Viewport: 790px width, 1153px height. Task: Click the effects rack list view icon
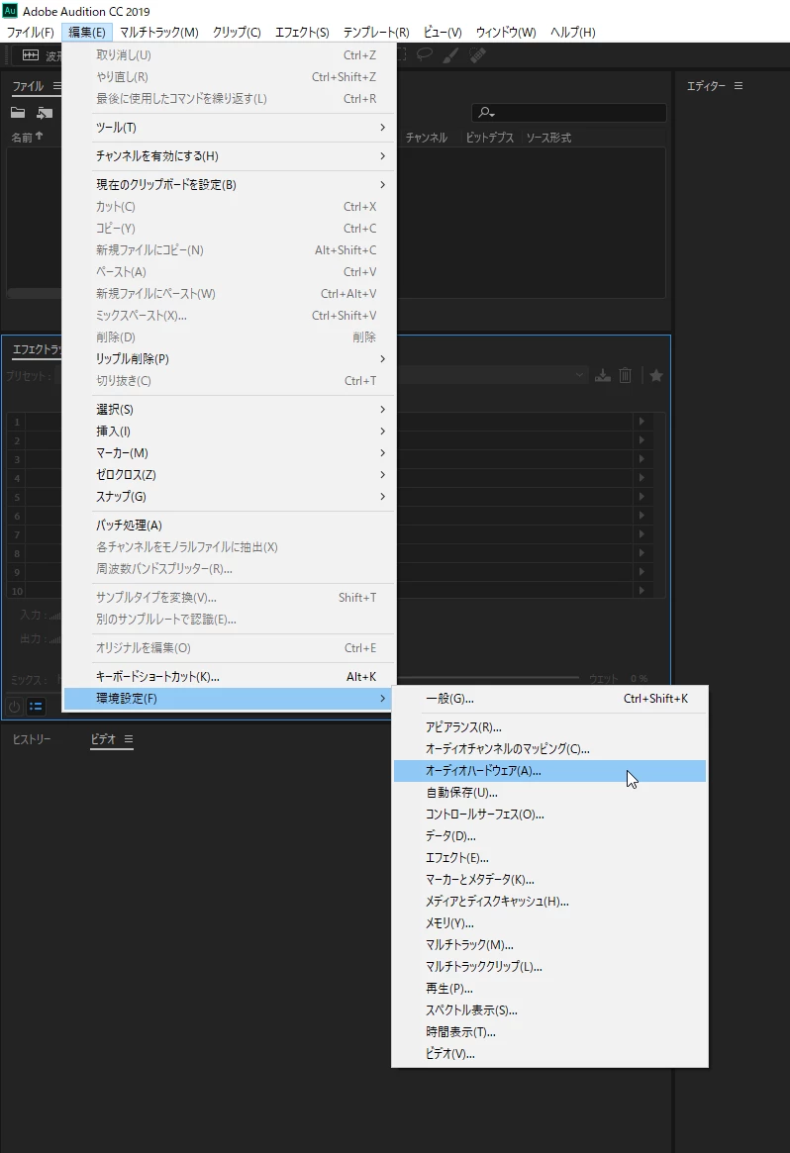tap(36, 707)
